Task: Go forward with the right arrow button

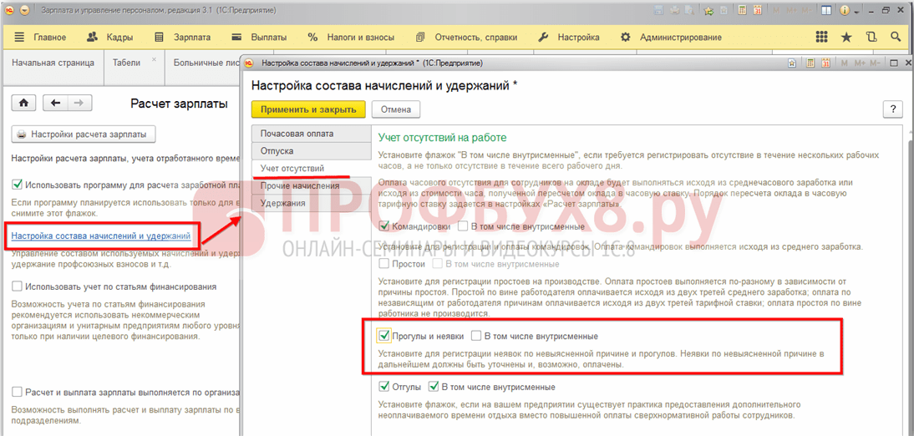Action: point(79,103)
